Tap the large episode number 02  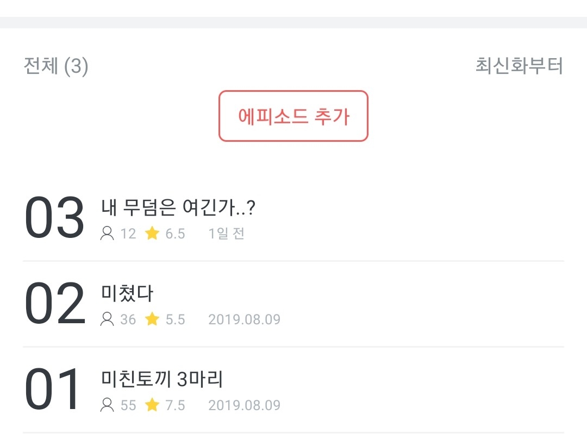[54, 304]
